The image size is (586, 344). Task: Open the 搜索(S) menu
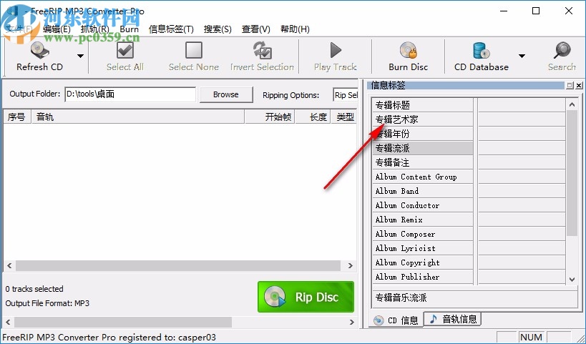coord(218,29)
